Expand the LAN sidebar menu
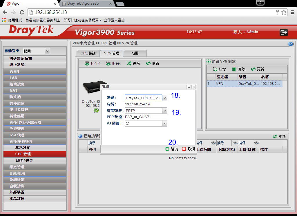297x216 pixels. (35, 78)
